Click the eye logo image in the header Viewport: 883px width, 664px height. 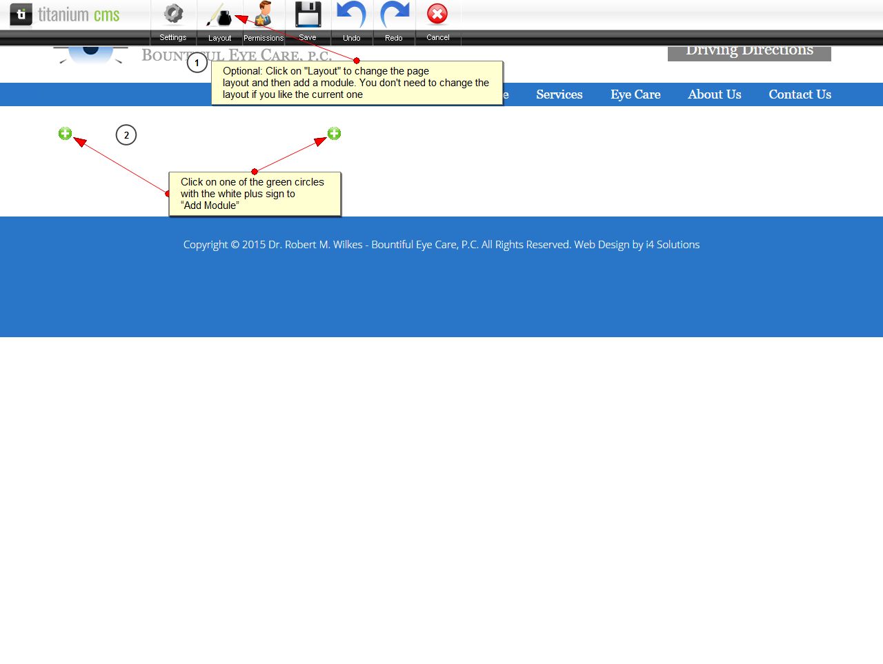coord(90,54)
